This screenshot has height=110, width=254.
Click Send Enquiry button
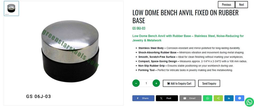coord(209,83)
